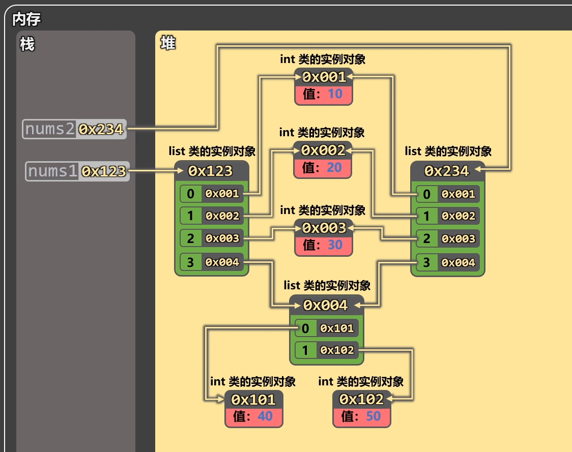Click the caption above list object 0x123
572x452 pixels.
212,151
